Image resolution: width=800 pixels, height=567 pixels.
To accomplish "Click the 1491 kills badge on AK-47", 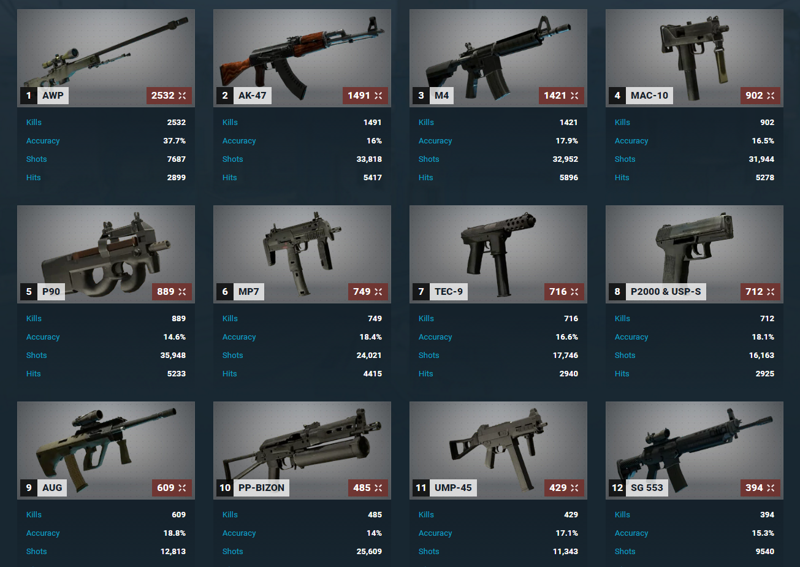I will (365, 96).
